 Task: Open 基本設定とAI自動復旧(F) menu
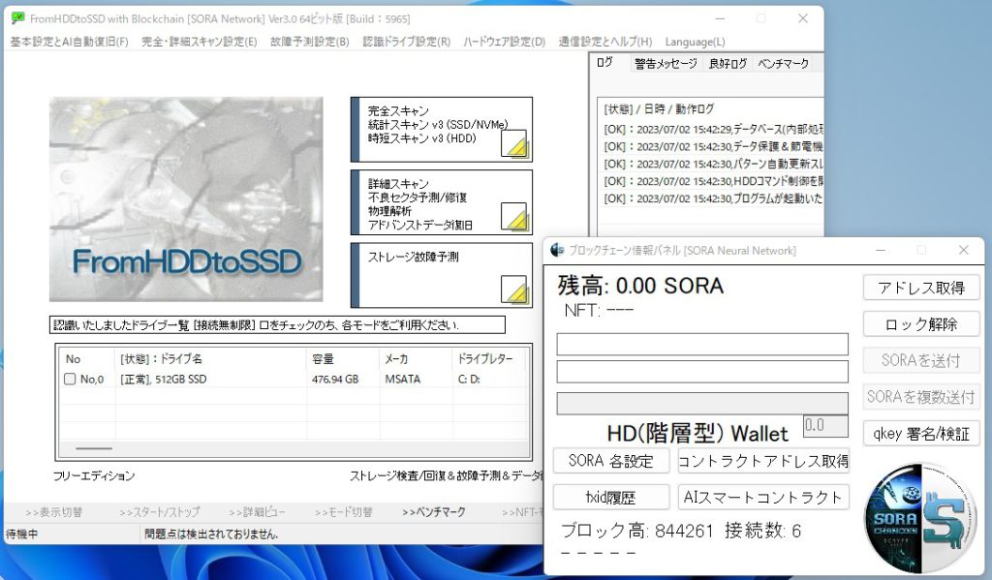pyautogui.click(x=69, y=42)
